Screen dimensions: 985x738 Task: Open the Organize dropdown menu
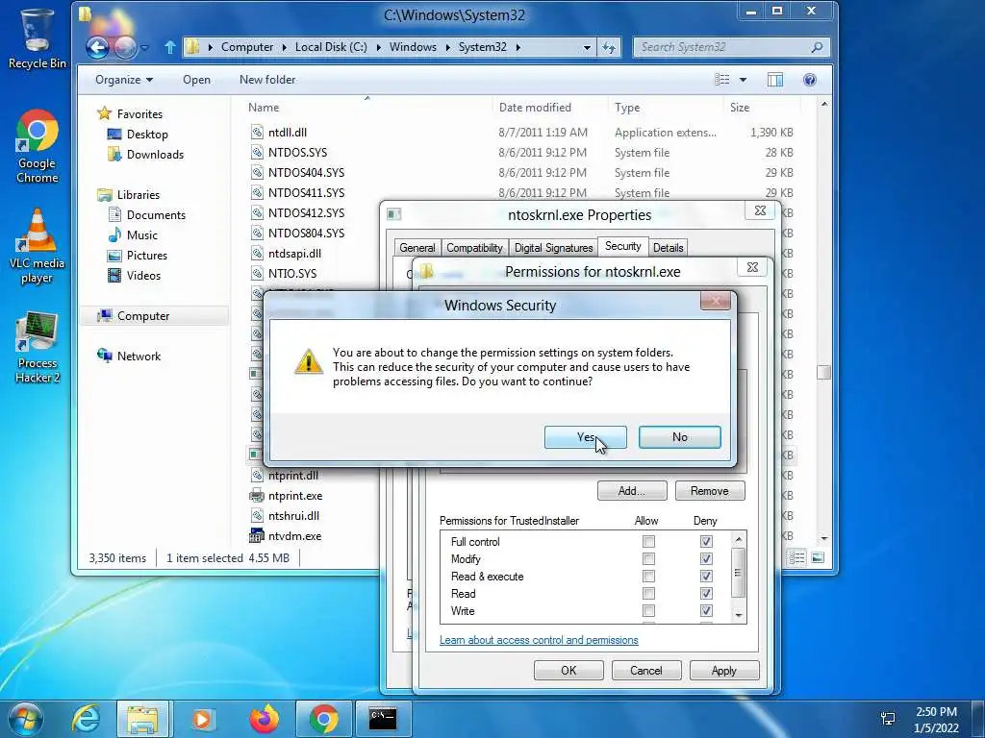pyautogui.click(x=124, y=80)
